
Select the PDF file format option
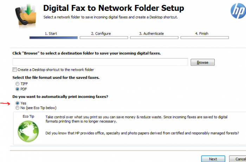[x=18, y=89]
